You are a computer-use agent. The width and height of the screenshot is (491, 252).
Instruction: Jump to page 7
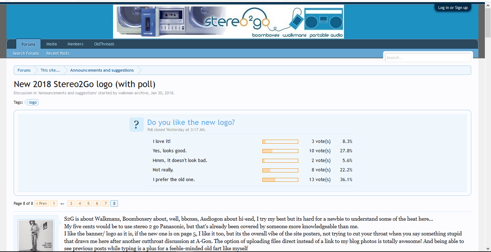coord(105,203)
